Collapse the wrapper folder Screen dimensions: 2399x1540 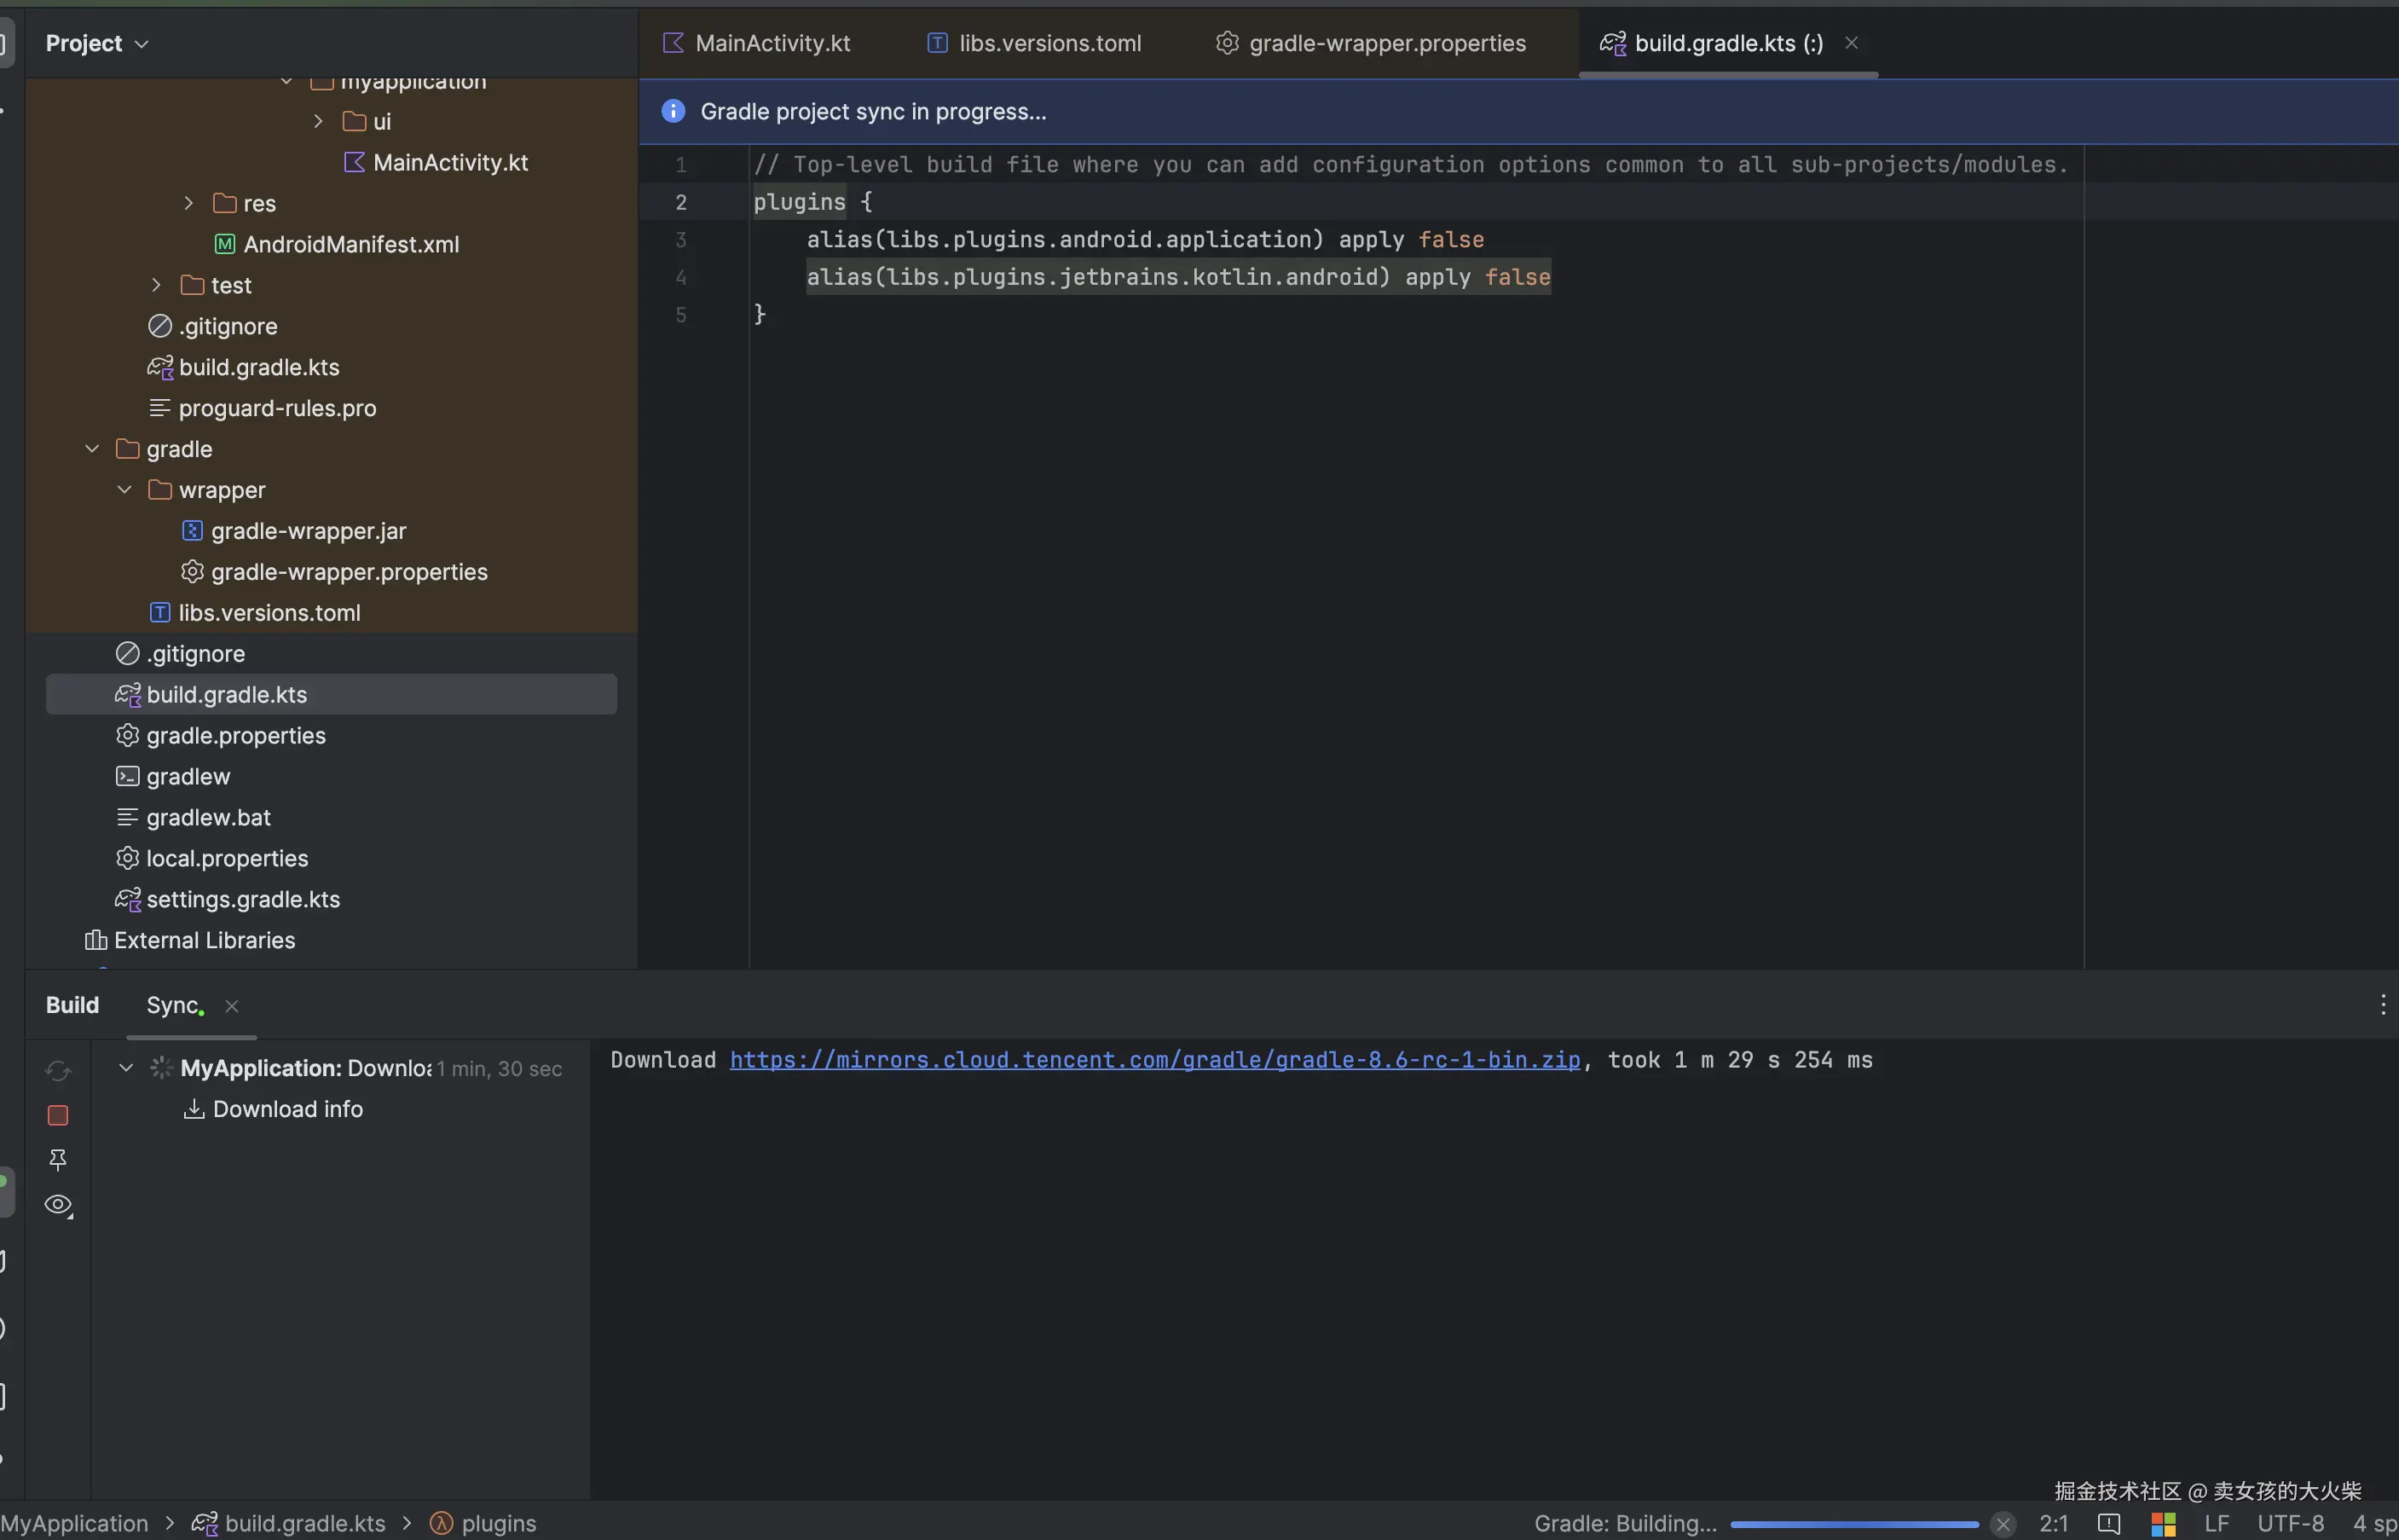[x=124, y=490]
